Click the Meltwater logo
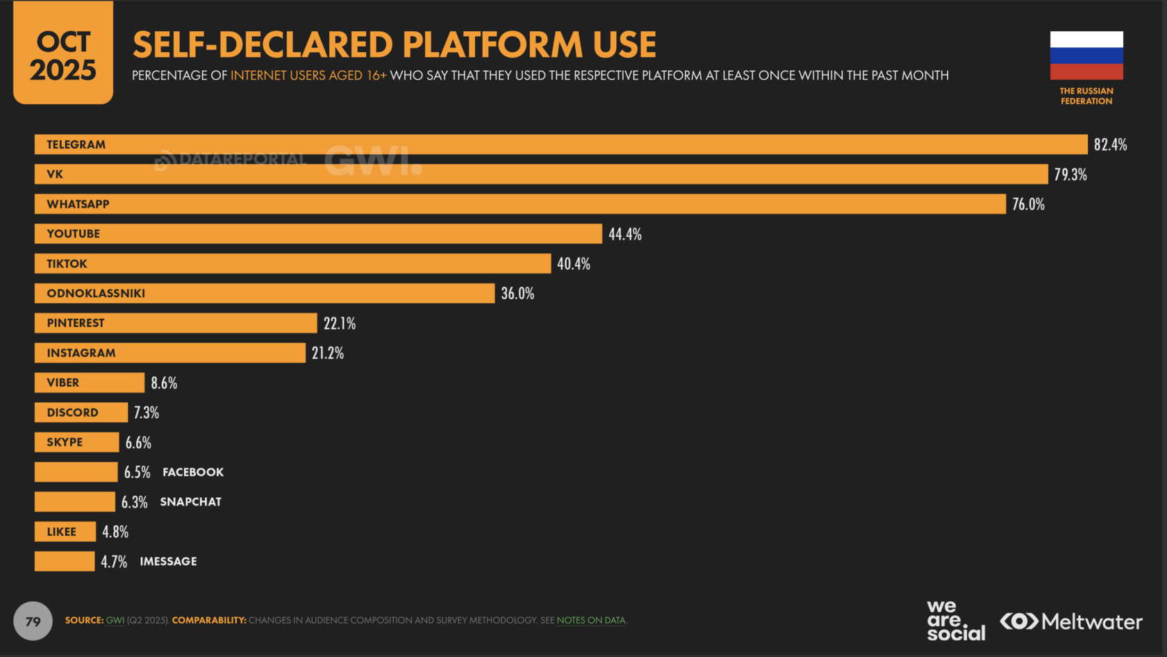1167x657 pixels. click(1071, 621)
